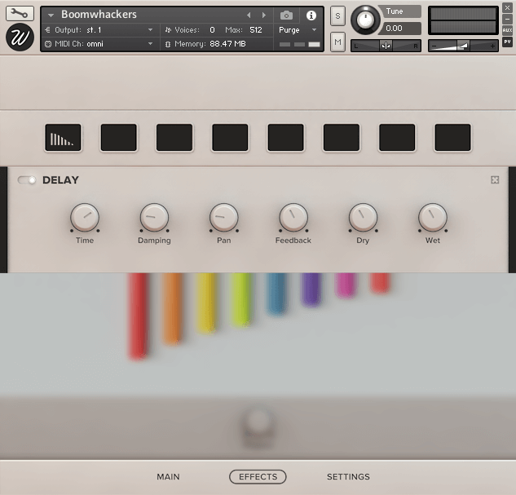Viewport: 516px width, 495px height.
Task: Click the MIDI channel icon
Action: click(48, 44)
